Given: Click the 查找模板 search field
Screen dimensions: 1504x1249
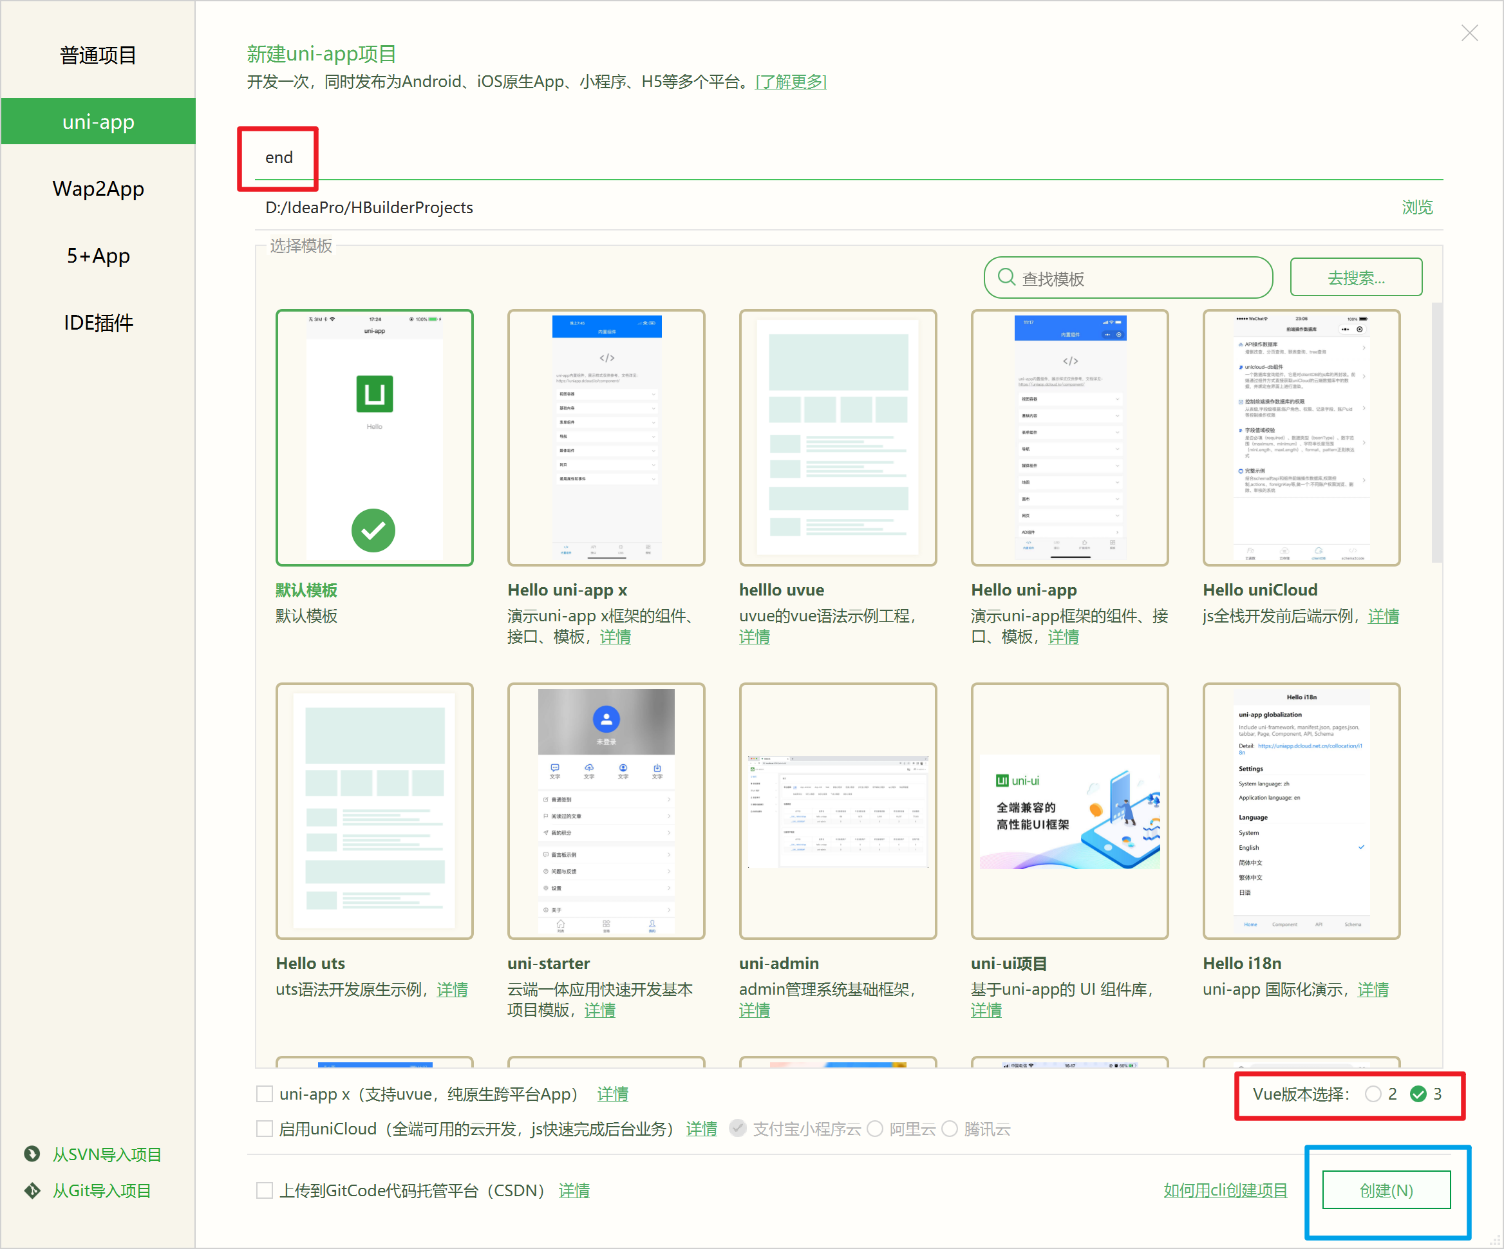Looking at the screenshot, I should click(x=1139, y=278).
